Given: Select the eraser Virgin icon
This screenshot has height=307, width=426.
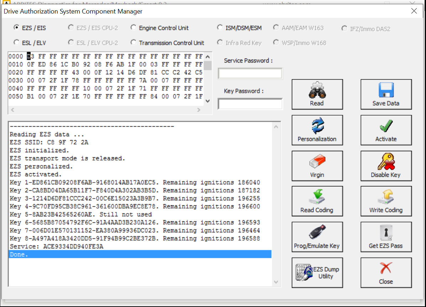Looking at the screenshot, I should pyautogui.click(x=316, y=162).
